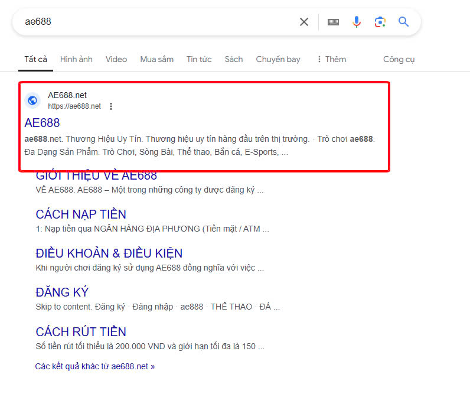The height and width of the screenshot is (397, 470).
Task: Open the GIỚI THIỆU VỀ AE688 sitelink
Action: 96,175
